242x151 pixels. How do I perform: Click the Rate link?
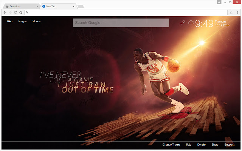click(x=188, y=145)
